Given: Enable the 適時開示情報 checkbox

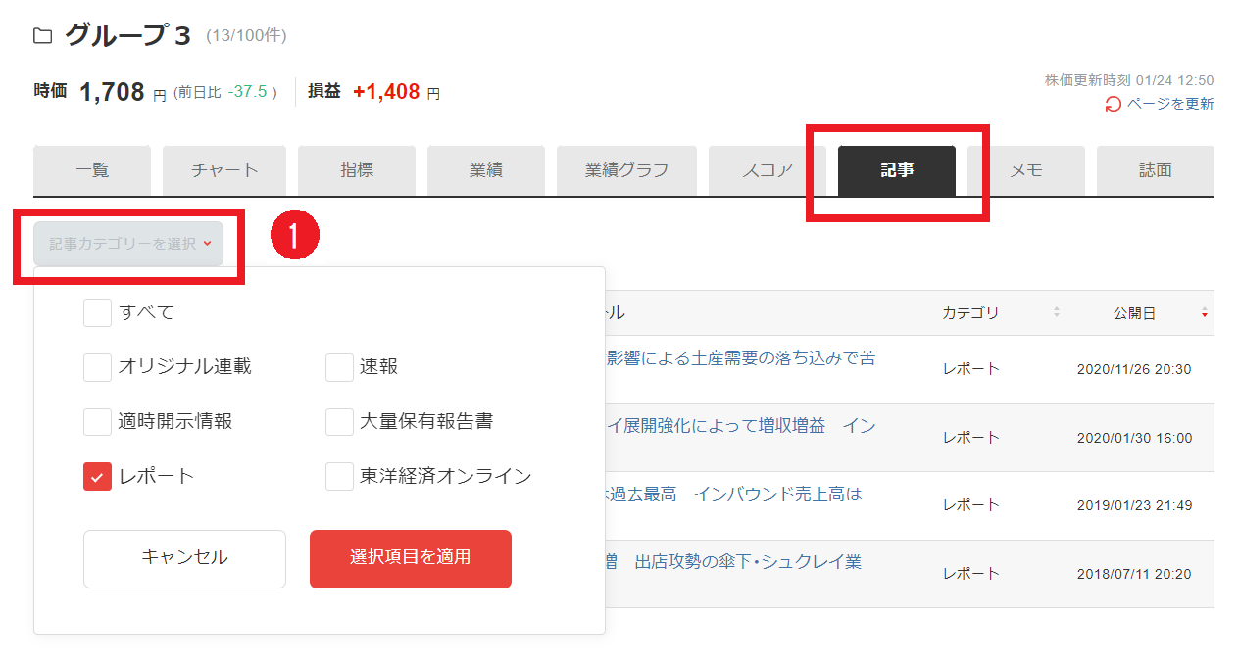Looking at the screenshot, I should 97,422.
